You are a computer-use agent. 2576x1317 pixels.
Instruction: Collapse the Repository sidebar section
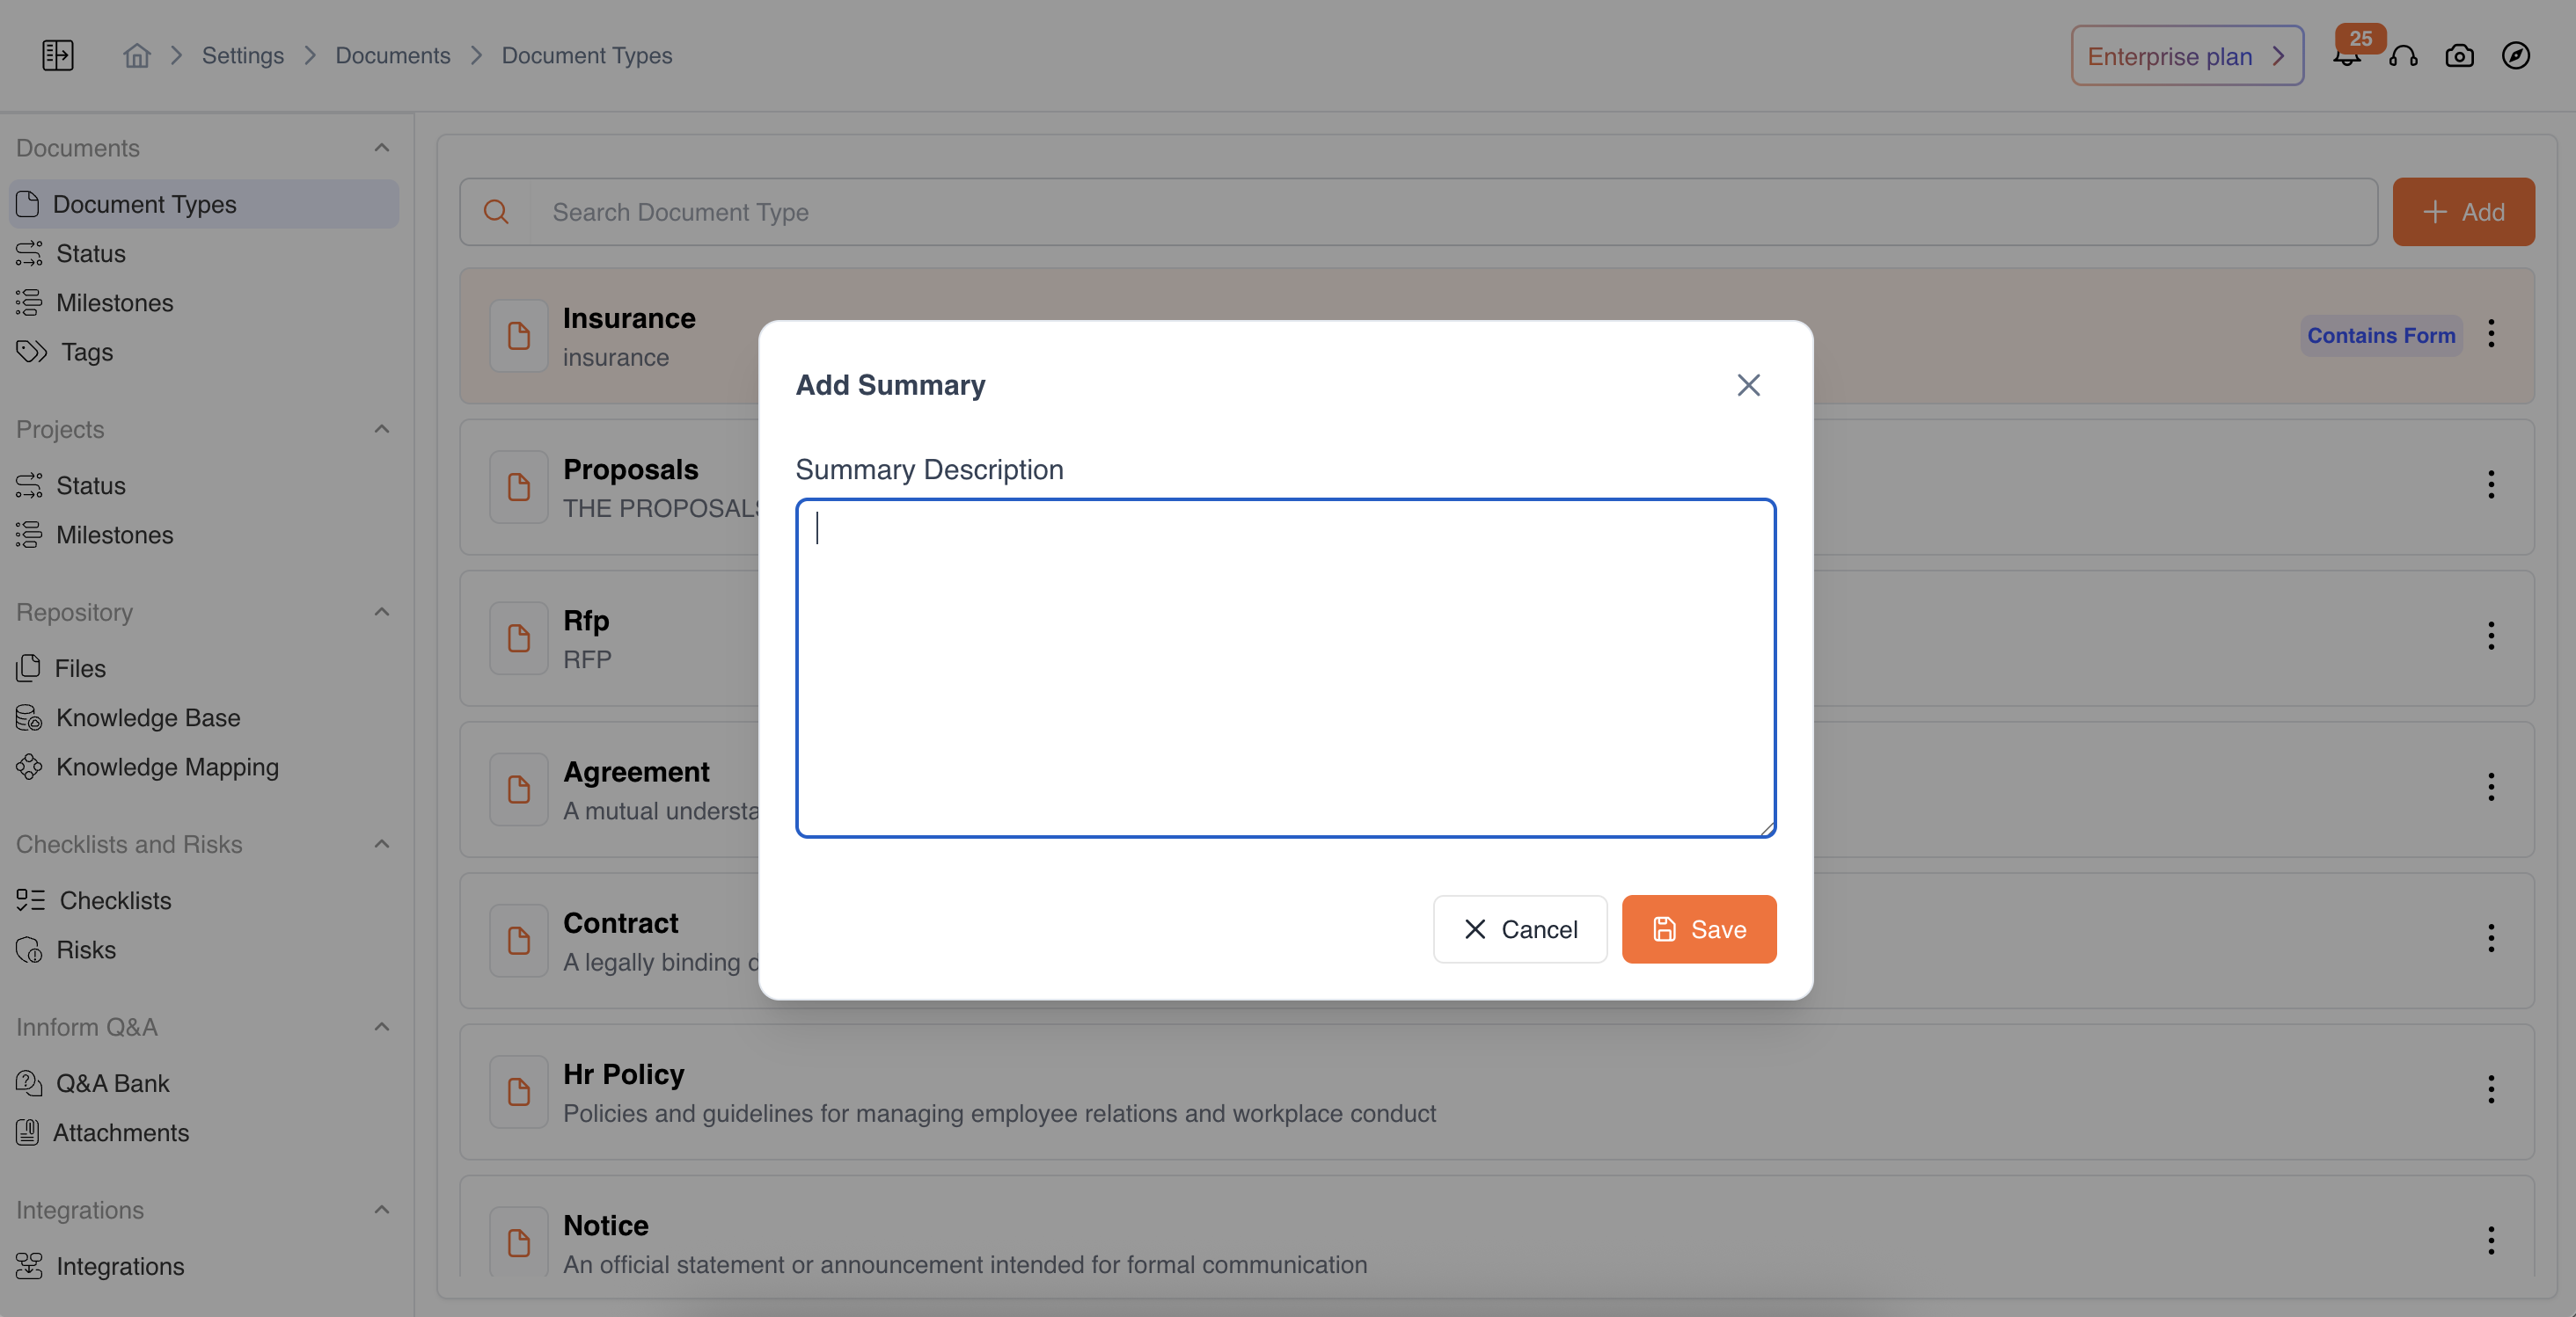382,612
